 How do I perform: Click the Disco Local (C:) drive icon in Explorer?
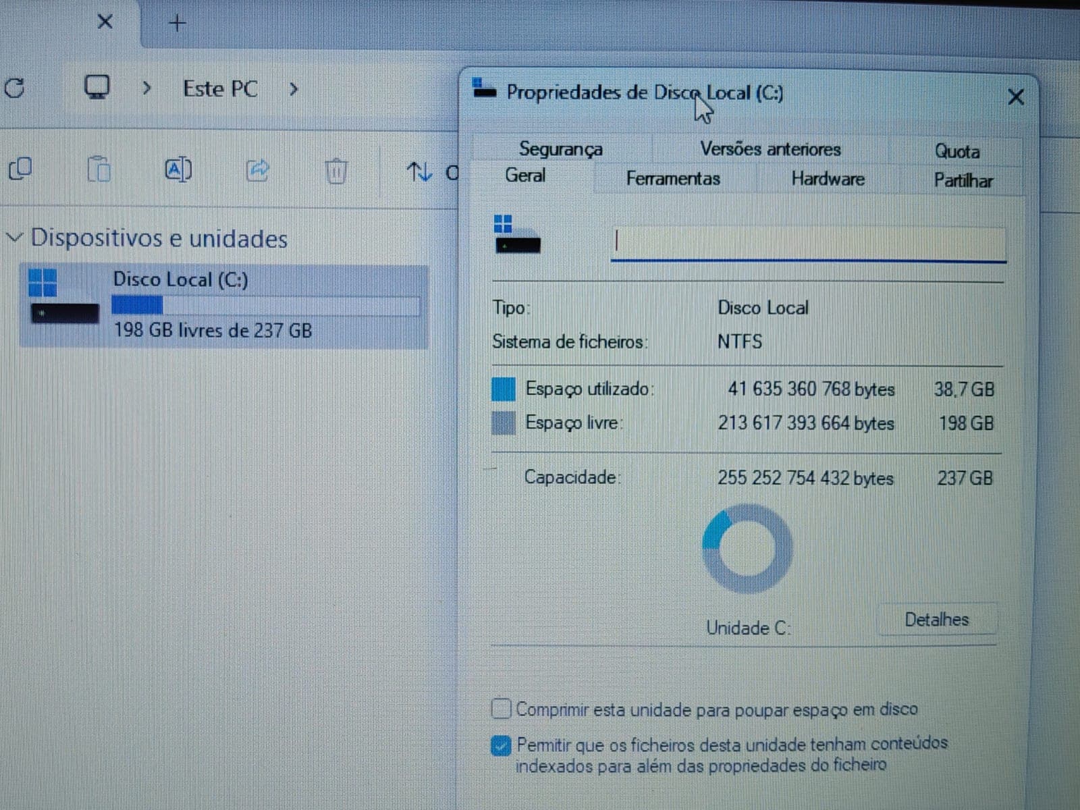(64, 296)
